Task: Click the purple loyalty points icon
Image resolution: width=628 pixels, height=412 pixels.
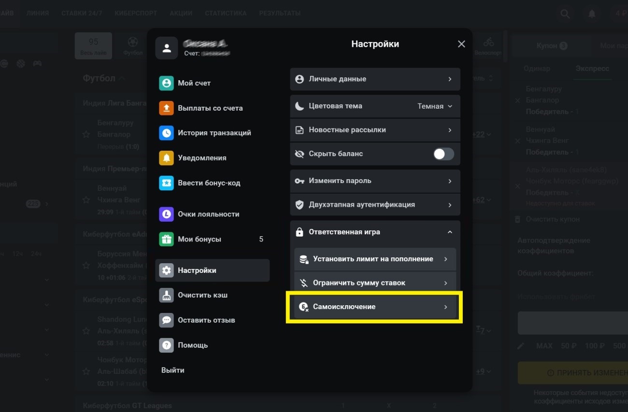Action: click(x=166, y=214)
